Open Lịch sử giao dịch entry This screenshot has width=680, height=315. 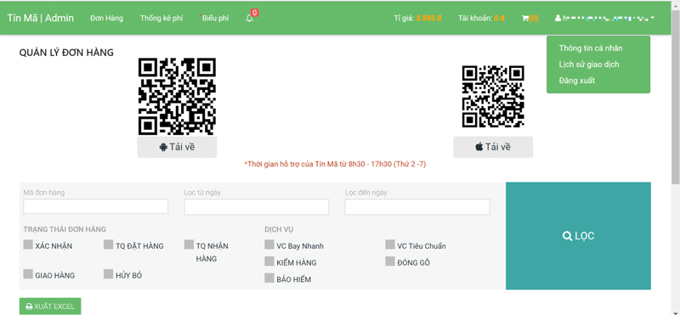point(588,65)
